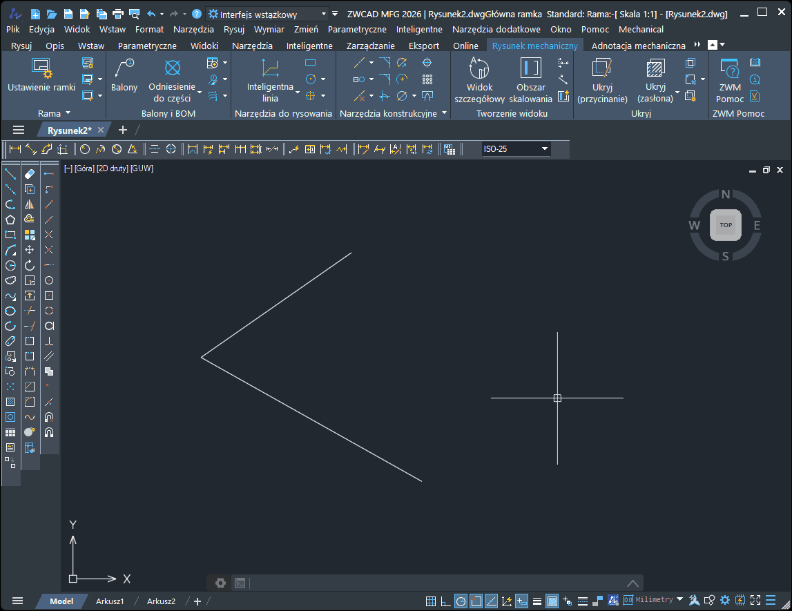Screen dimensions: 792x611
Task: Click the Balony balloon tool
Action: pos(124,75)
